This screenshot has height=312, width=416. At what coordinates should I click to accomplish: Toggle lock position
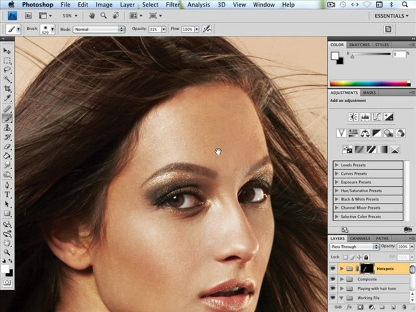click(x=359, y=257)
